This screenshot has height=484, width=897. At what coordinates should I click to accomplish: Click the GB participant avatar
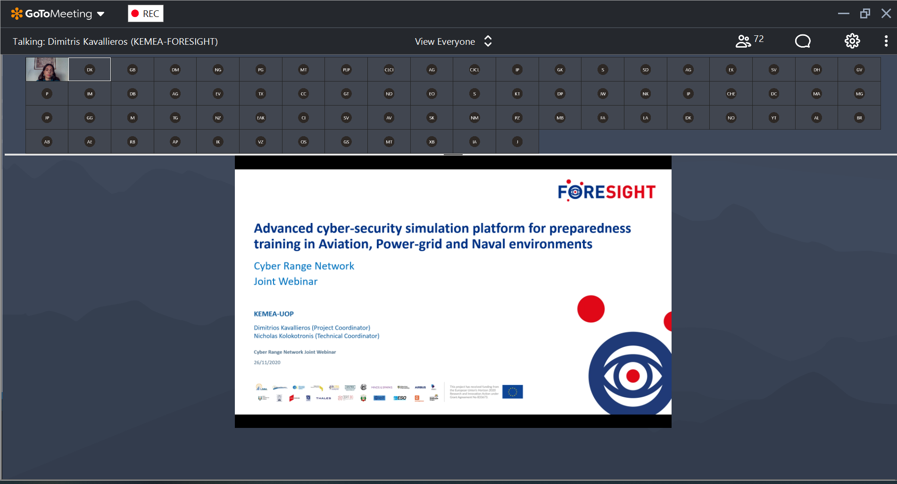[x=133, y=70]
